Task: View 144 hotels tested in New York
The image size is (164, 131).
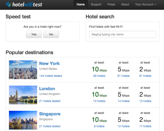Action: pyautogui.click(x=51, y=76)
